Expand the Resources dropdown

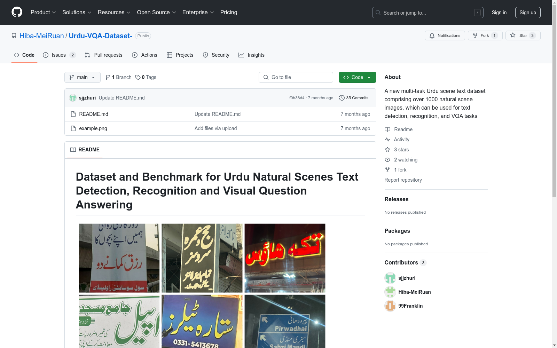pos(114,13)
